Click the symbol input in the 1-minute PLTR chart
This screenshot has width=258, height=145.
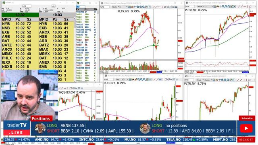105,7
